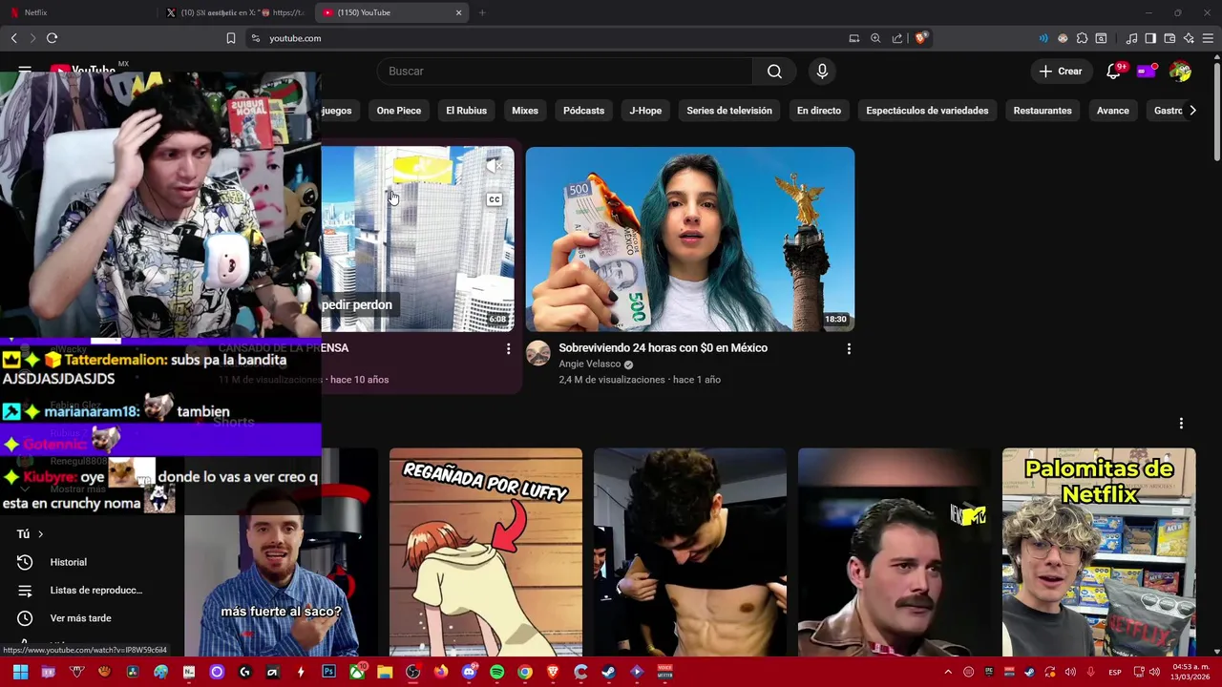Open Photoshop from the taskbar
Viewport: 1222px width, 687px height.
[328, 672]
